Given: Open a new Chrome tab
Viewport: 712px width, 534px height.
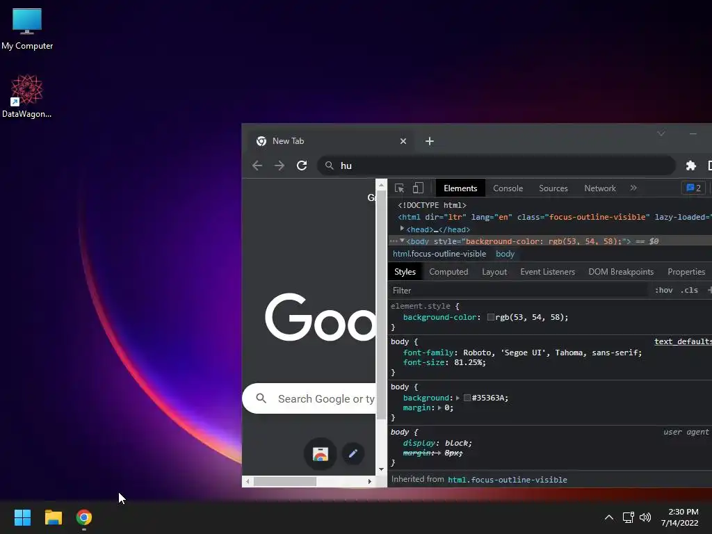Looking at the screenshot, I should (429, 141).
